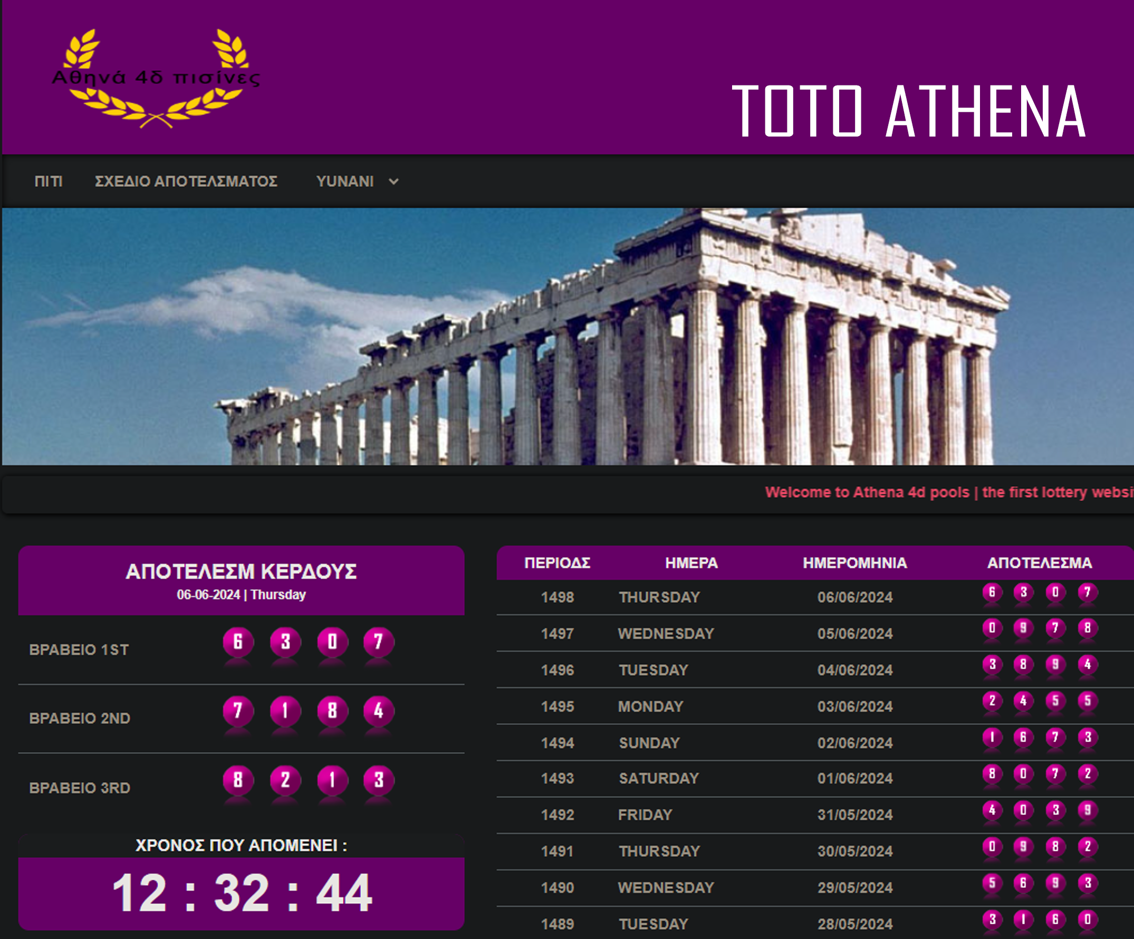Click the ΒΡΑΒΕΙΟ 1ST label

click(79, 649)
